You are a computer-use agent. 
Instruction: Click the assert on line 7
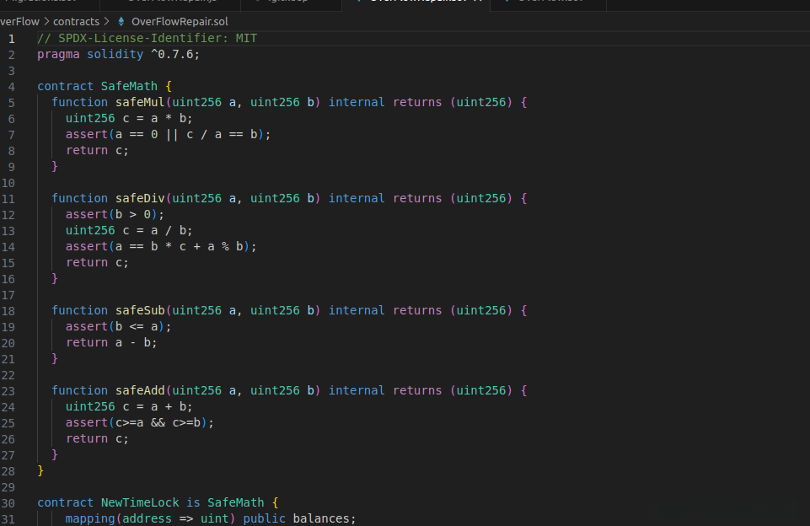point(168,134)
